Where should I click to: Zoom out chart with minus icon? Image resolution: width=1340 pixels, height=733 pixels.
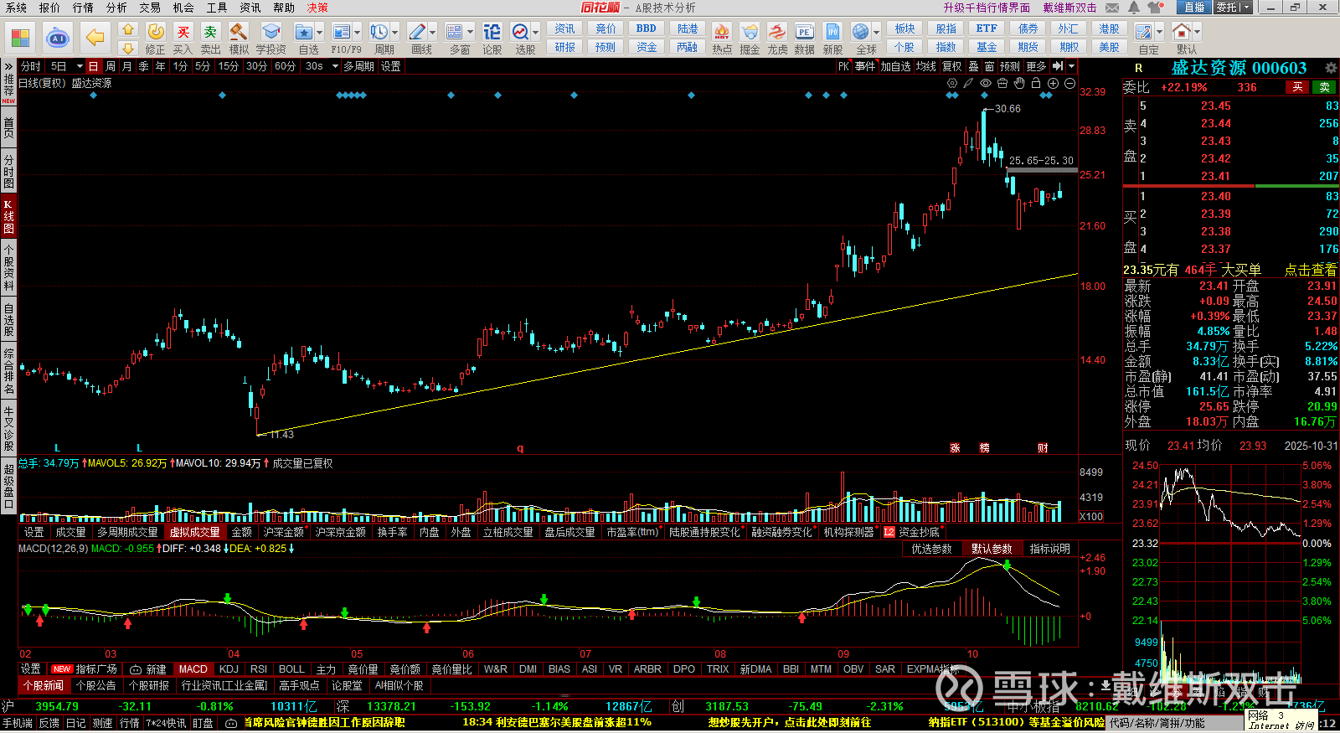[x=1069, y=83]
